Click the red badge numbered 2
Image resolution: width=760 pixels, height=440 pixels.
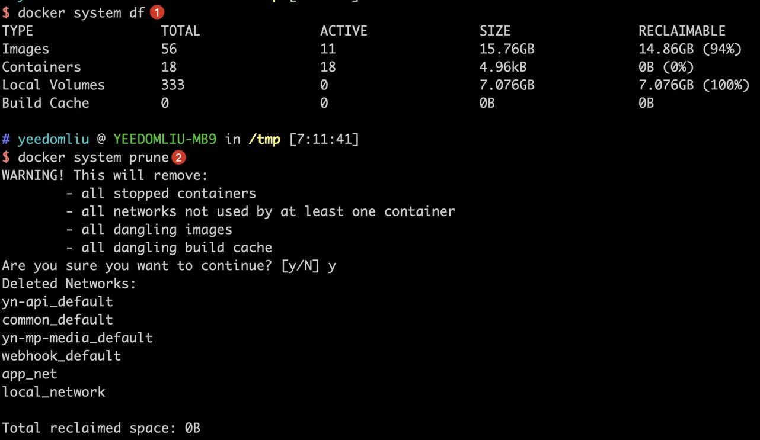[178, 158]
